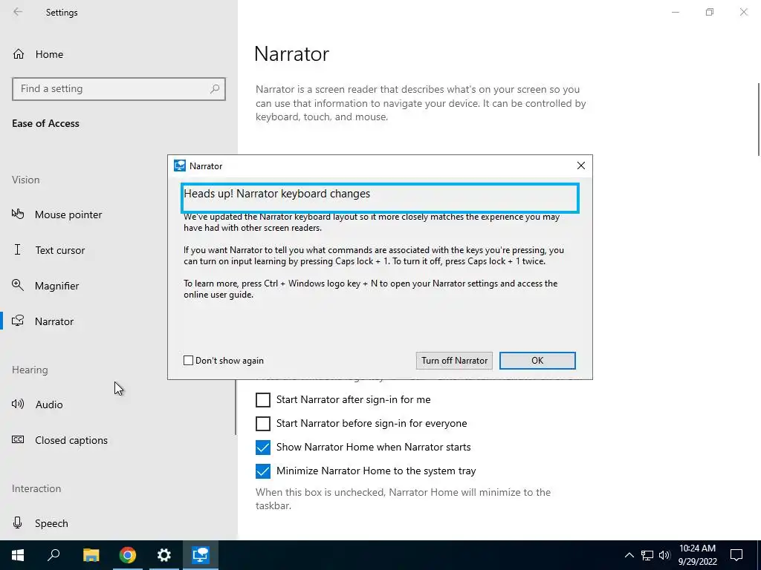Click the Closed captions CC icon
761x570 pixels.
[x=18, y=439]
